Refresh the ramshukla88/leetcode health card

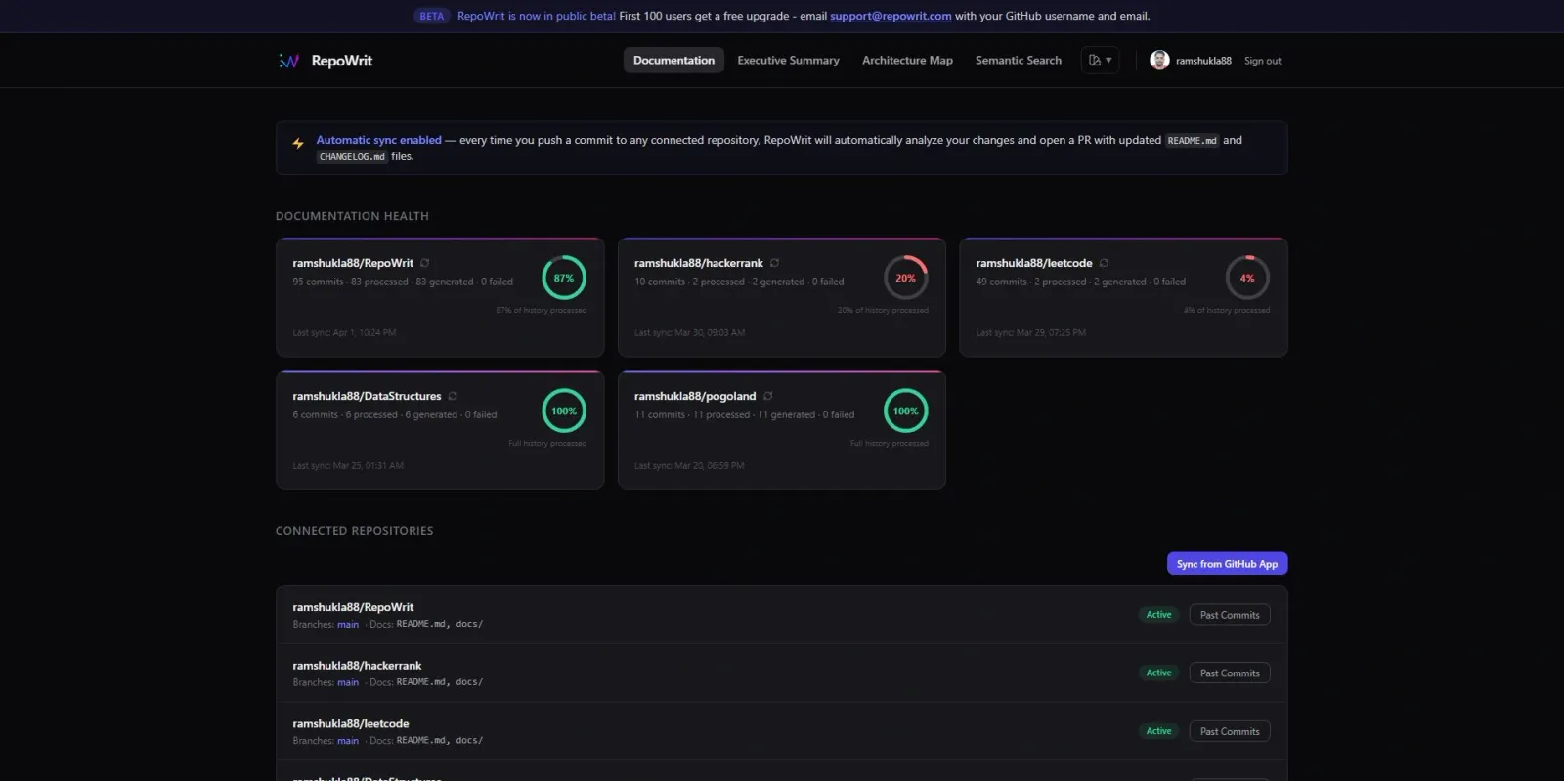point(1104,263)
